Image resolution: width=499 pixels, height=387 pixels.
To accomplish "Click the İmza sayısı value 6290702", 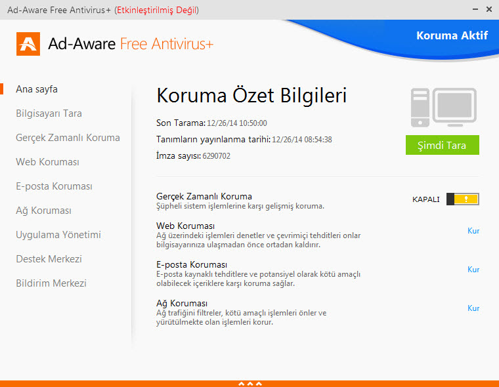I will tap(217, 156).
